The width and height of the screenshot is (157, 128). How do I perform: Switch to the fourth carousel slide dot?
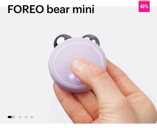(x=32, y=117)
